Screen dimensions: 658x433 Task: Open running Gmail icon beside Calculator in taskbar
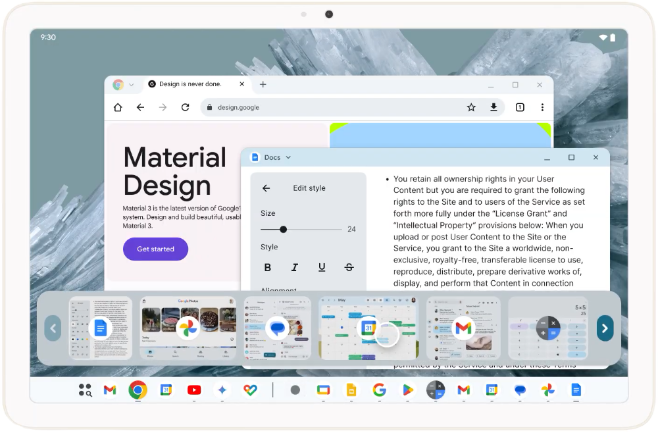tap(464, 390)
